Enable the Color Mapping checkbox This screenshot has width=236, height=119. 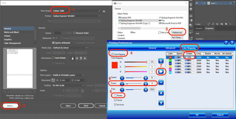click(112, 54)
